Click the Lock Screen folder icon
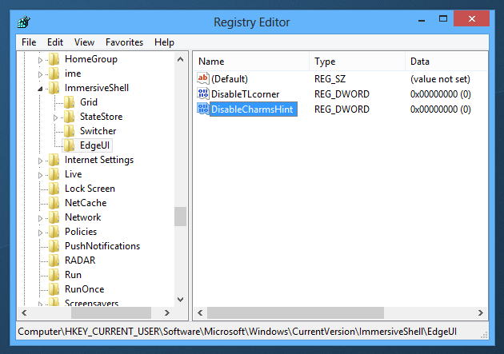Viewport: 504px width, 354px height. [54, 189]
